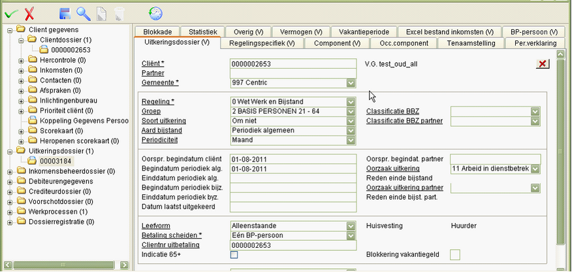Expand the Inkomsten tree node
The height and width of the screenshot is (272, 572).
click(21, 71)
